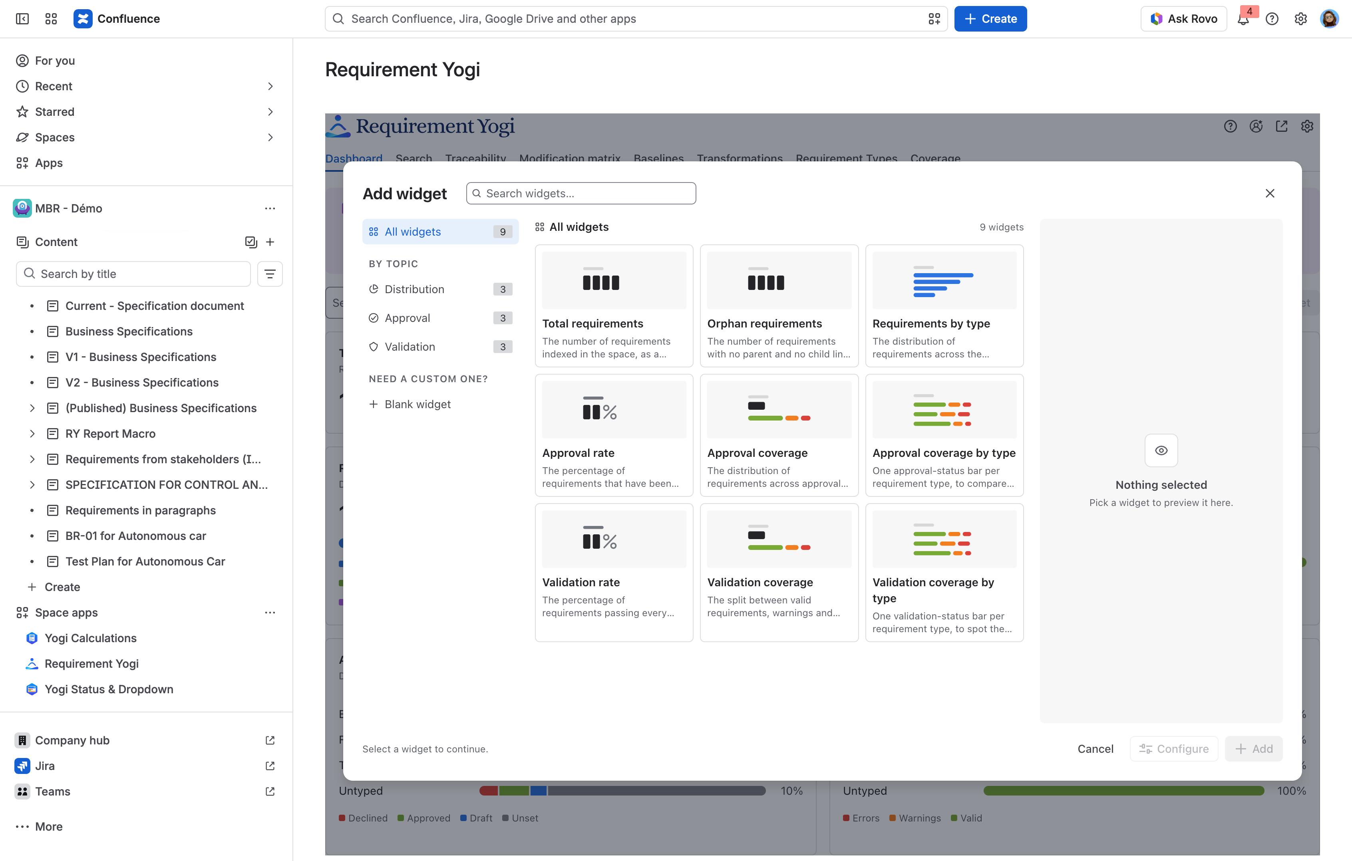Open Yogi Status & Dropdown app
Image resolution: width=1352 pixels, height=861 pixels.
coord(109,689)
